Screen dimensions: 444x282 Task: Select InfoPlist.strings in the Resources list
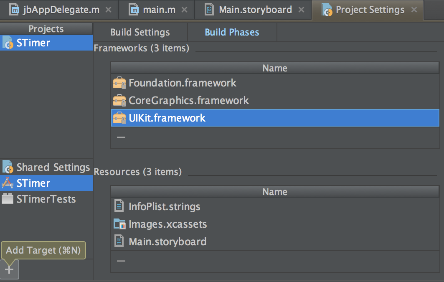[x=164, y=206]
